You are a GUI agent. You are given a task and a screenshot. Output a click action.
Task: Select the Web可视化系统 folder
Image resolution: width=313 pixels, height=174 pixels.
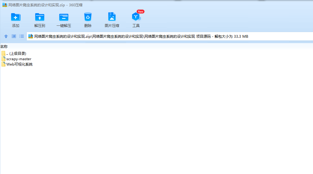pyautogui.click(x=17, y=64)
